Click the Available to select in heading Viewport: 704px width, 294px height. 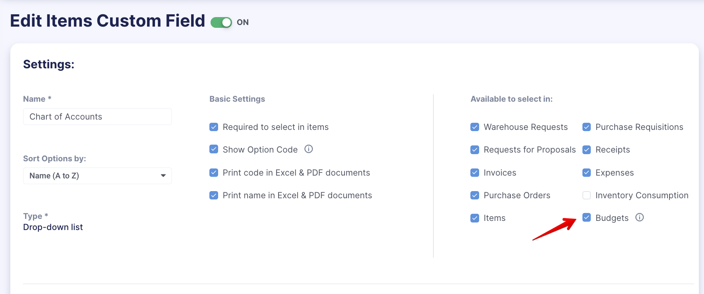511,99
